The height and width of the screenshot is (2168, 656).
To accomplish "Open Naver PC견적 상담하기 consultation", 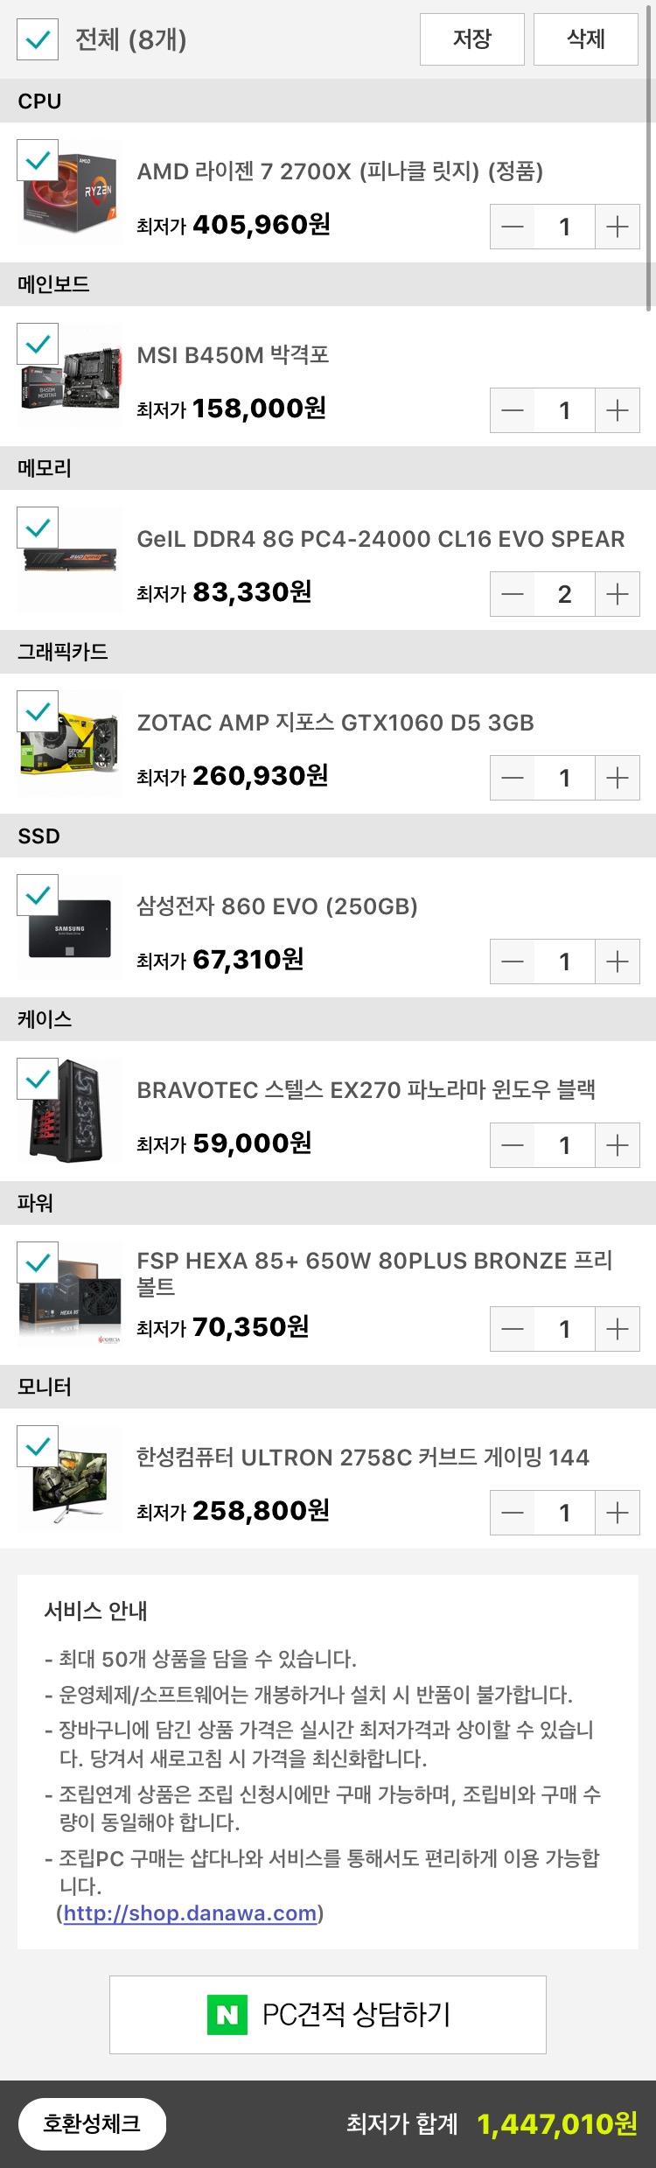I will click(328, 2014).
